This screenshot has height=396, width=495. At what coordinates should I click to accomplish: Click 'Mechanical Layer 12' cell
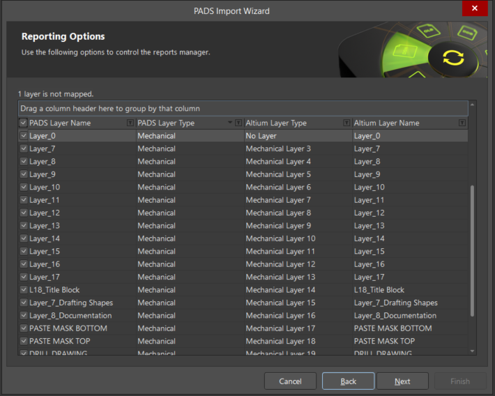(x=298, y=264)
